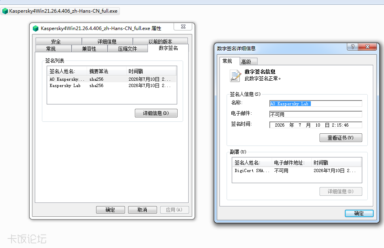Click the 电子邮件 field showing 不可用
384x248 pixels.
[316, 114]
